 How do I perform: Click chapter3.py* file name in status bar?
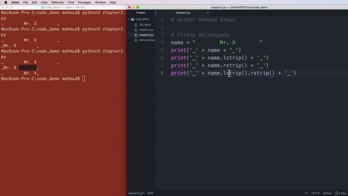[x=136, y=193]
